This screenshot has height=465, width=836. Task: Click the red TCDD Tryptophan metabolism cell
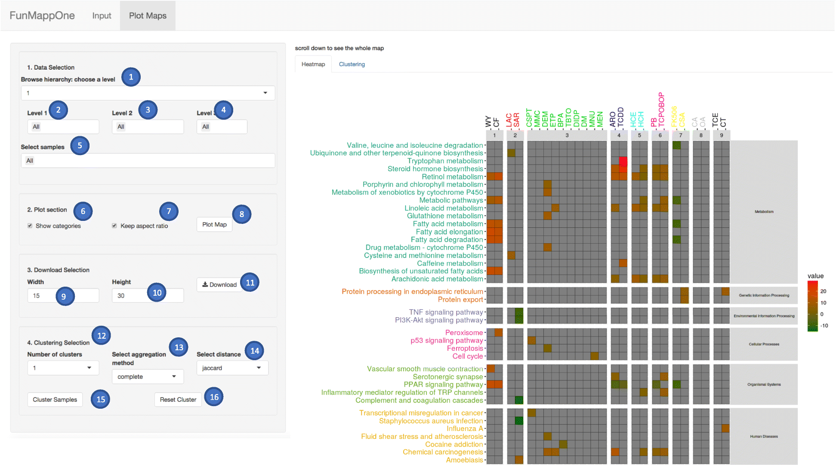point(623,161)
